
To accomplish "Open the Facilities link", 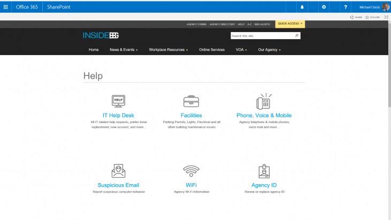I will (x=191, y=115).
